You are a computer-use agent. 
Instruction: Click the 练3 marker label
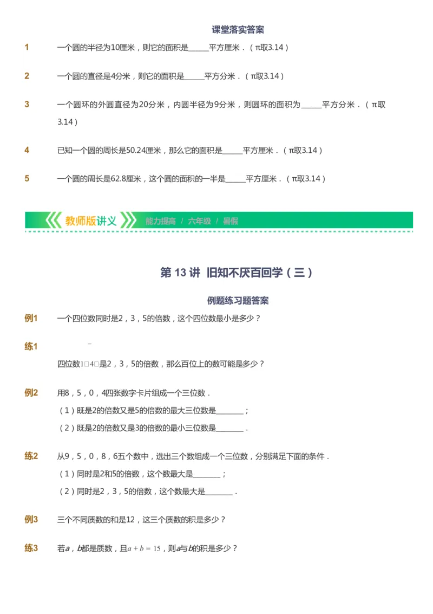click(31, 548)
